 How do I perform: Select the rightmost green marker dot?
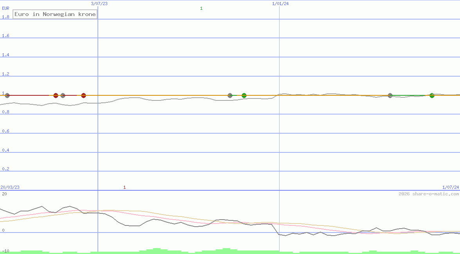(x=432, y=95)
